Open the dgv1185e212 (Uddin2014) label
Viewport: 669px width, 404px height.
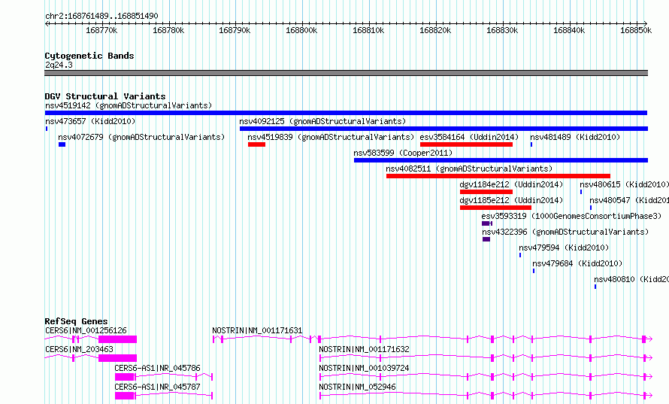point(511,200)
